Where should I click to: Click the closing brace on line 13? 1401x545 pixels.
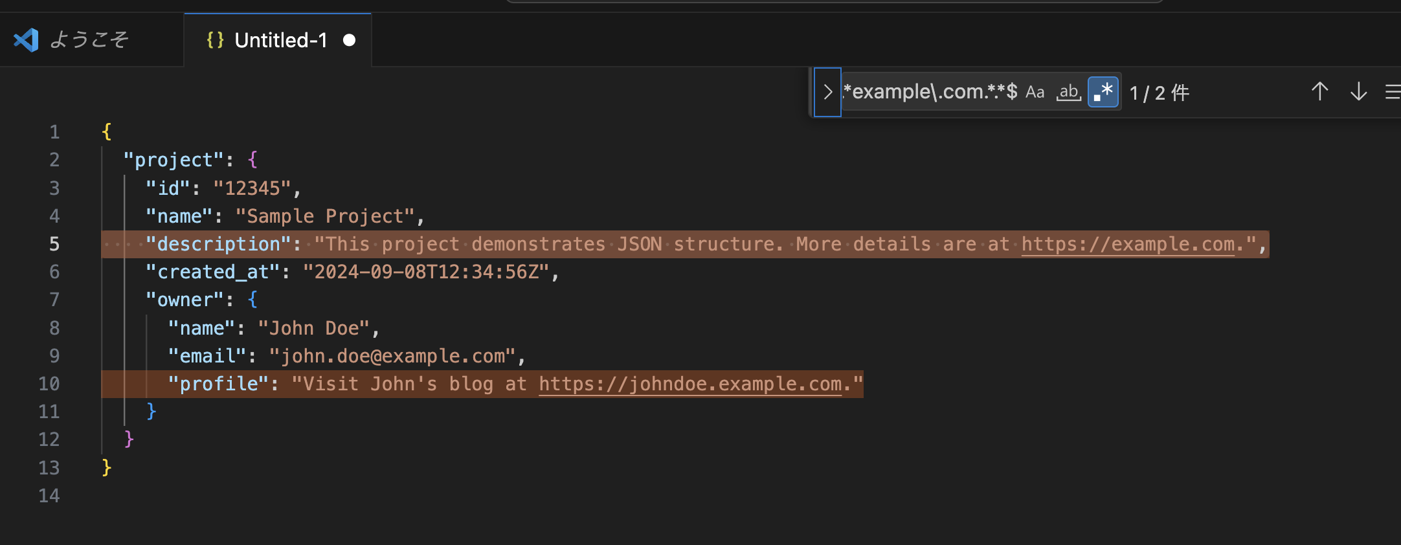tap(107, 467)
